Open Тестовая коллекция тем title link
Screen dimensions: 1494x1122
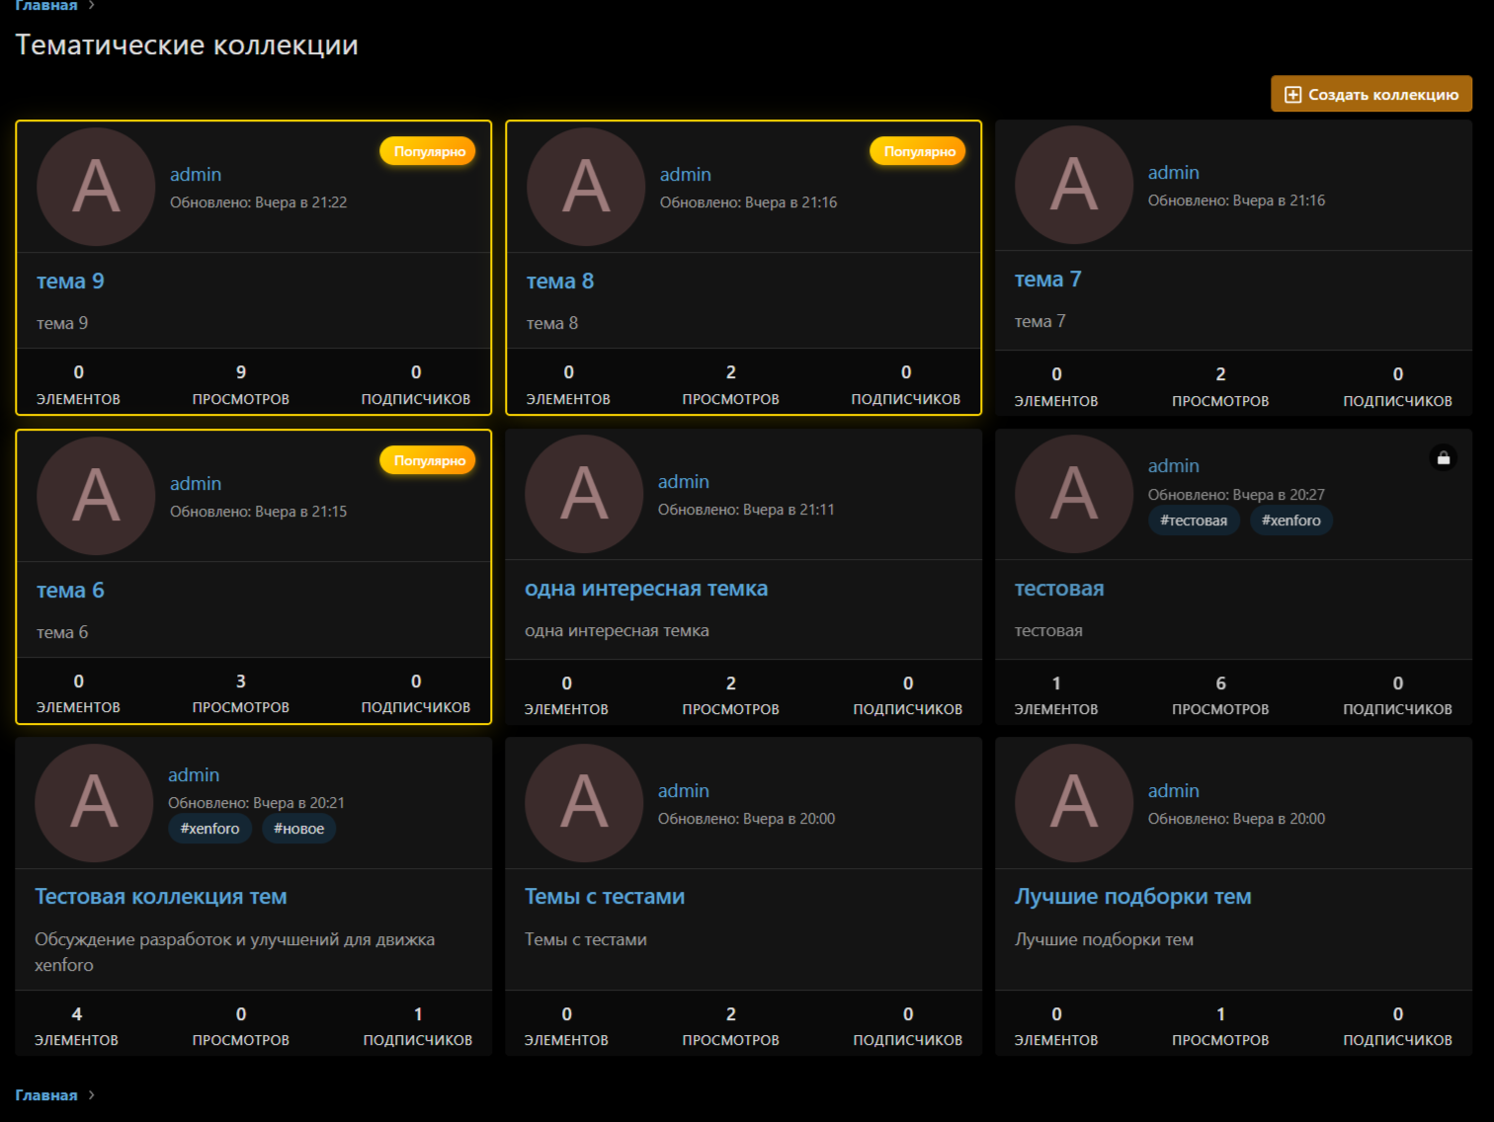[x=161, y=897]
